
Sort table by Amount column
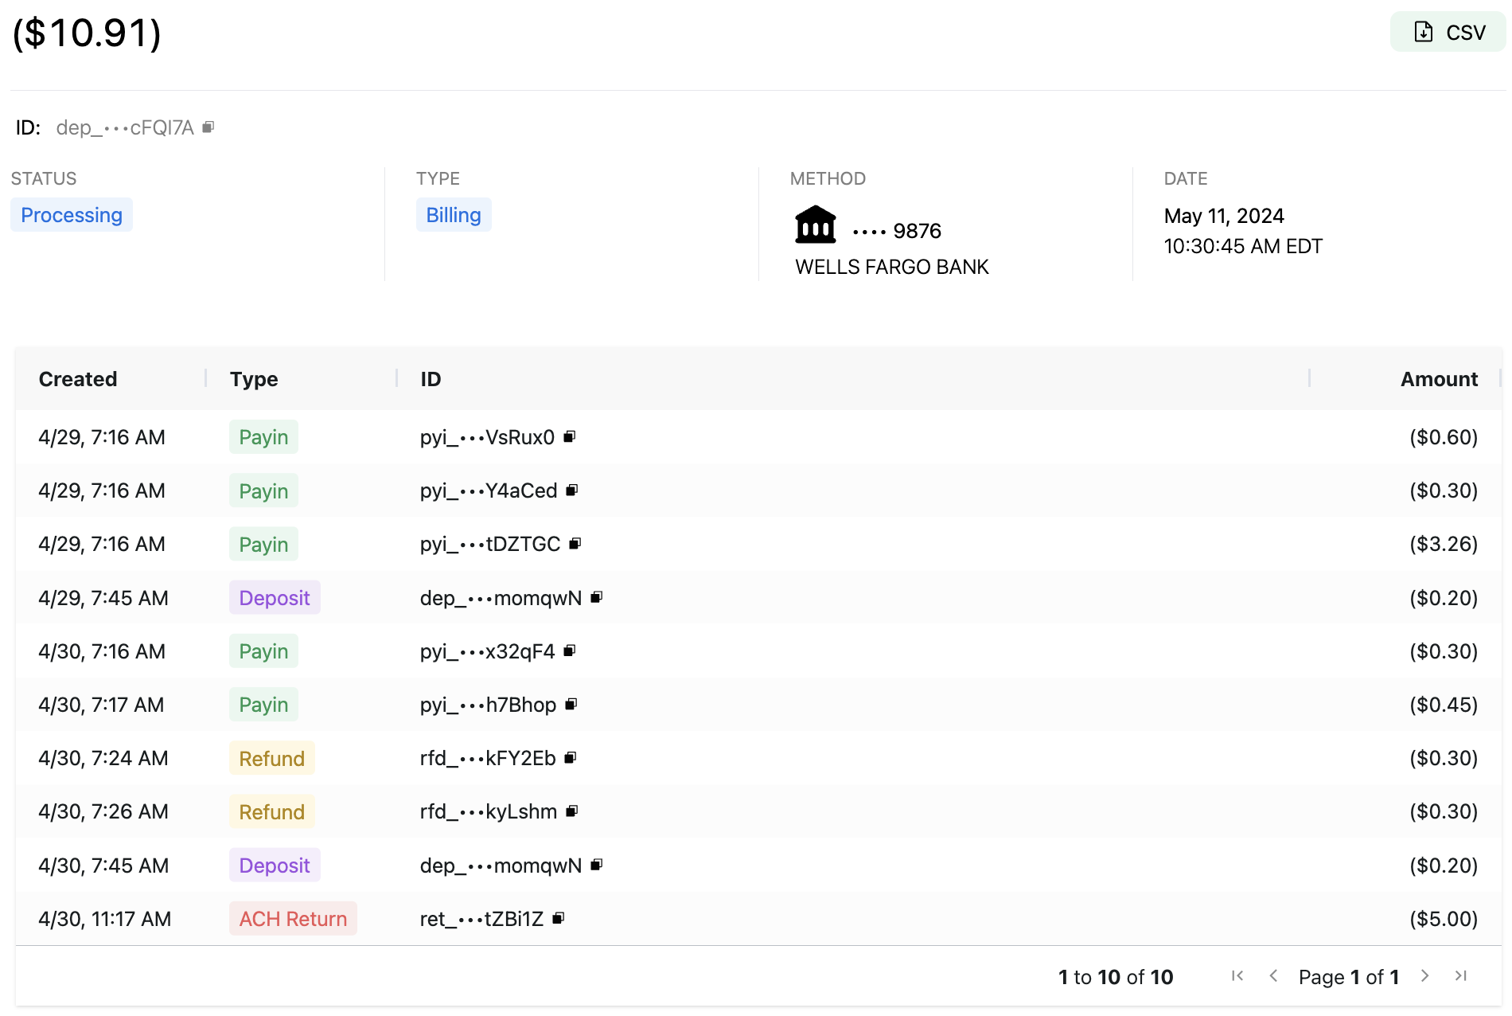1439,379
